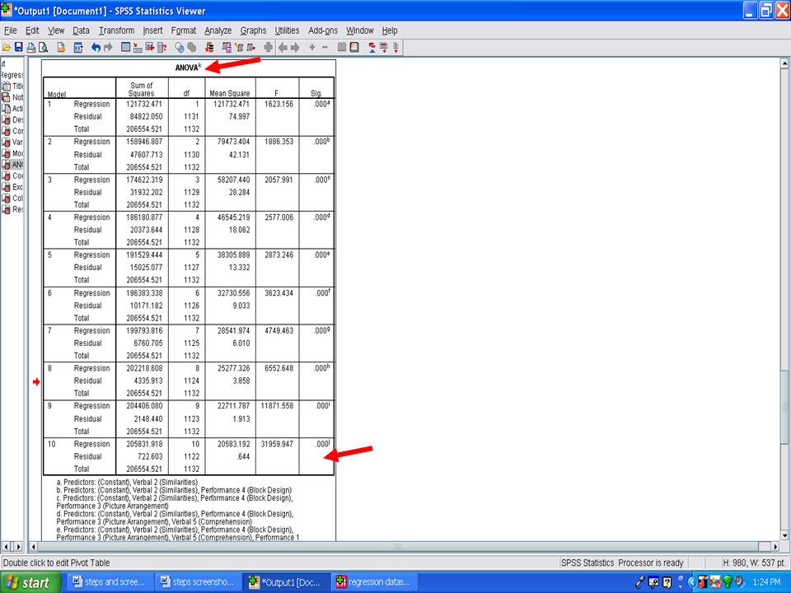Image resolution: width=791 pixels, height=593 pixels.
Task: Collapse outline item with minus icon
Action: (x=325, y=48)
